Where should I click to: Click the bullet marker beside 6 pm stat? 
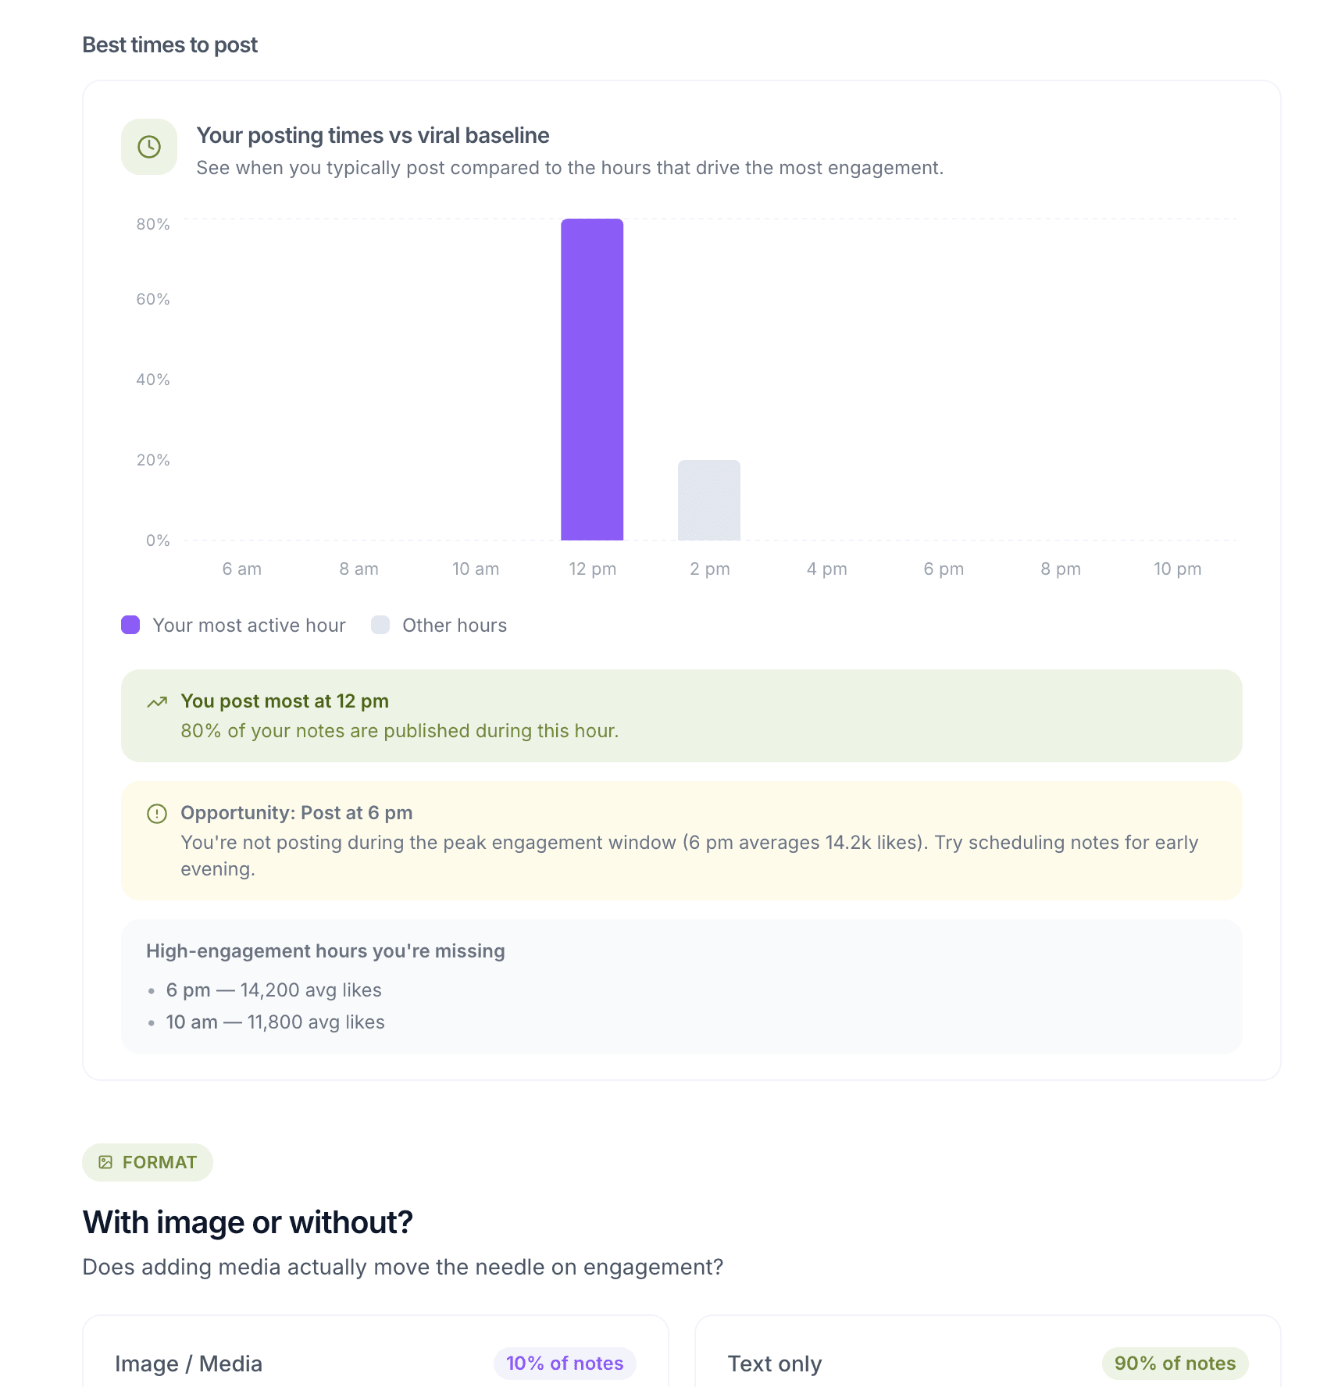[150, 990]
